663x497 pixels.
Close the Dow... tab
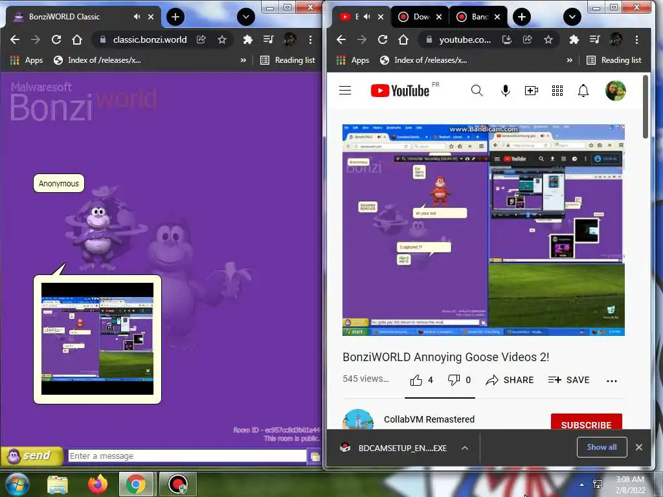click(x=439, y=17)
